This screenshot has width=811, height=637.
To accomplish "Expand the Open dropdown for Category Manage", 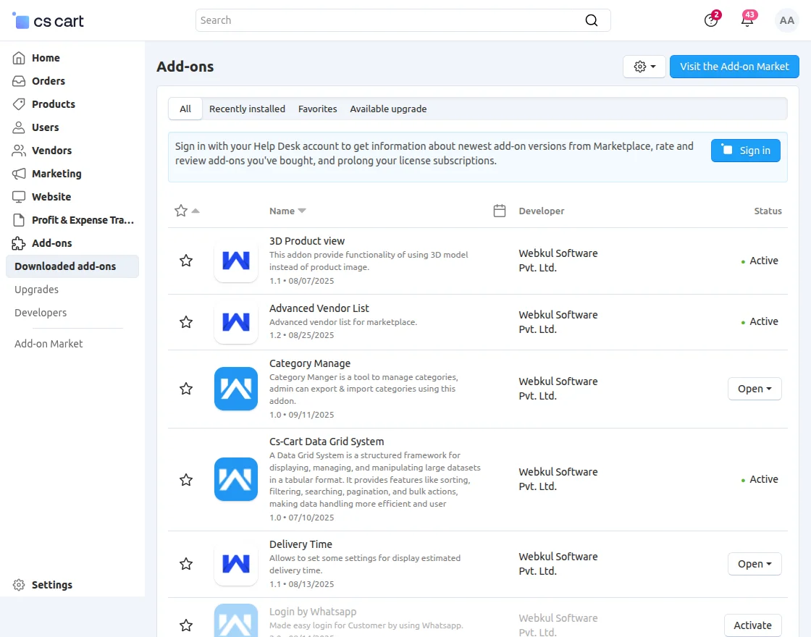I will [754, 389].
